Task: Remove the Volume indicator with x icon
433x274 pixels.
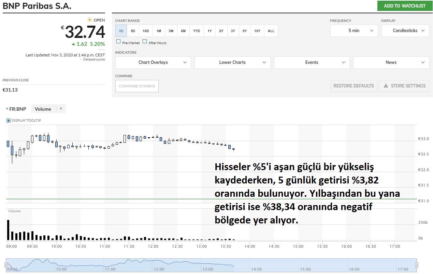Action: [x=61, y=109]
